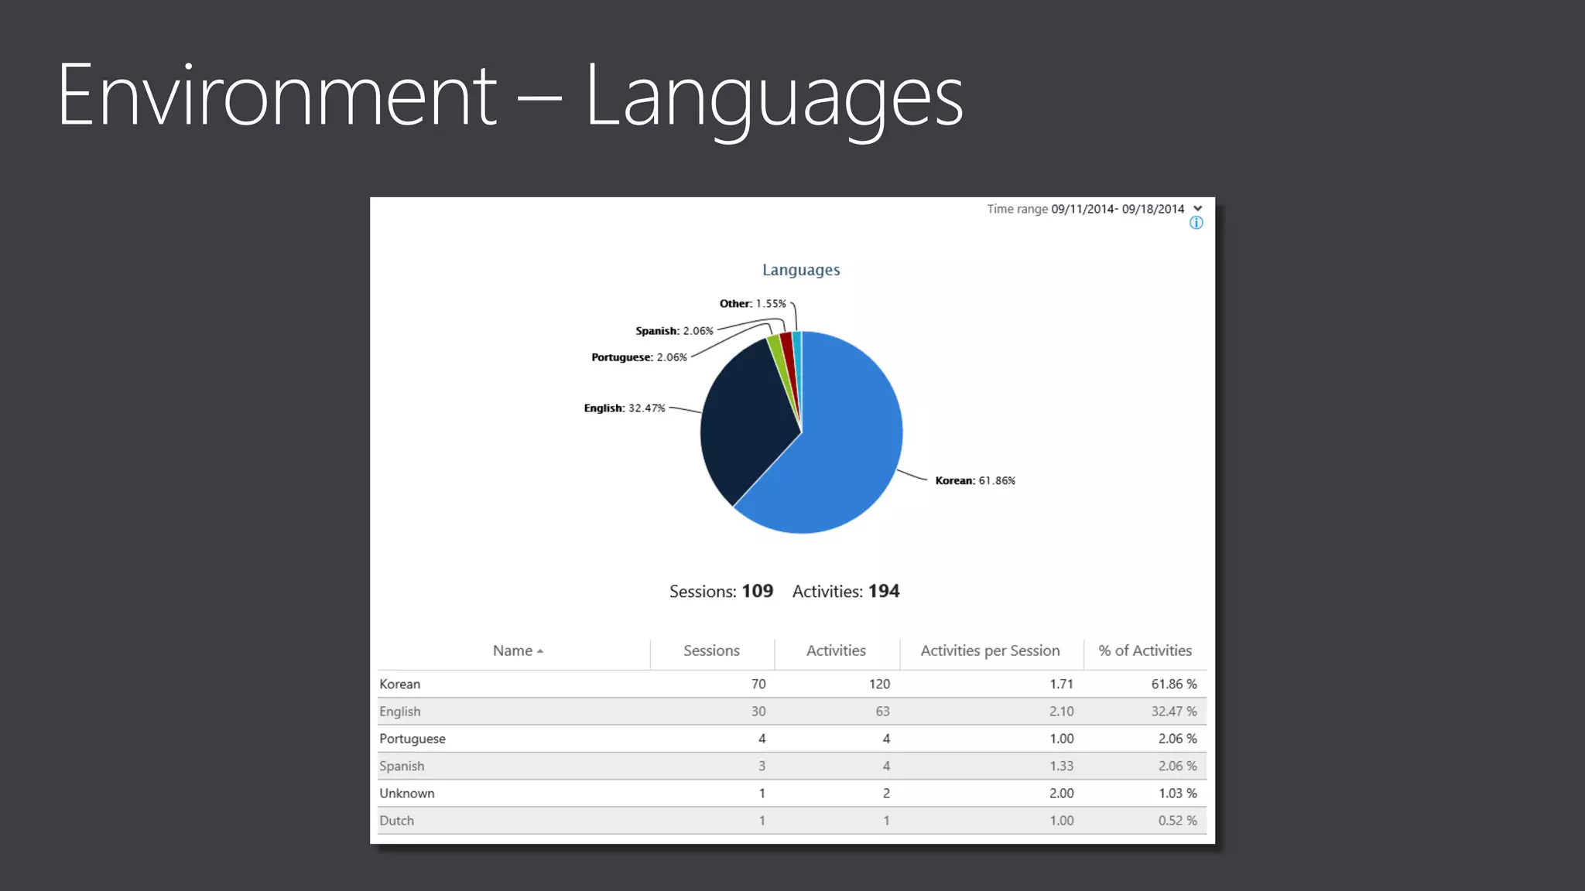
Task: Click the blue info icon under time range
Action: click(x=1196, y=224)
